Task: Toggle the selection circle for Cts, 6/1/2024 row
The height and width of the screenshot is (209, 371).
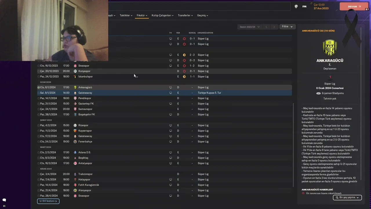Action: click(39, 87)
